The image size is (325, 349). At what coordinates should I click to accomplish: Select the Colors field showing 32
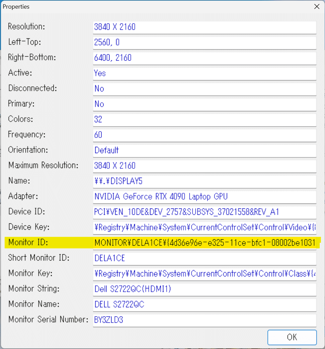tap(204, 120)
